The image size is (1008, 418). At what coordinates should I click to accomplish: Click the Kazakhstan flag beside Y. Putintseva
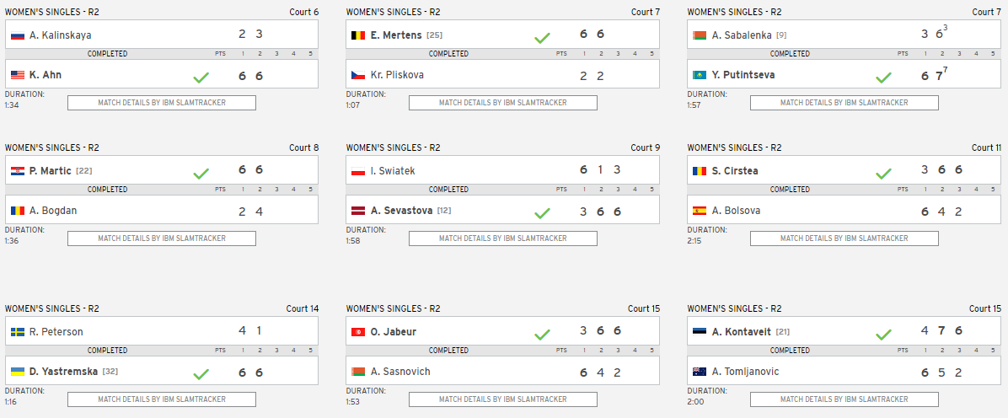pyautogui.click(x=700, y=75)
